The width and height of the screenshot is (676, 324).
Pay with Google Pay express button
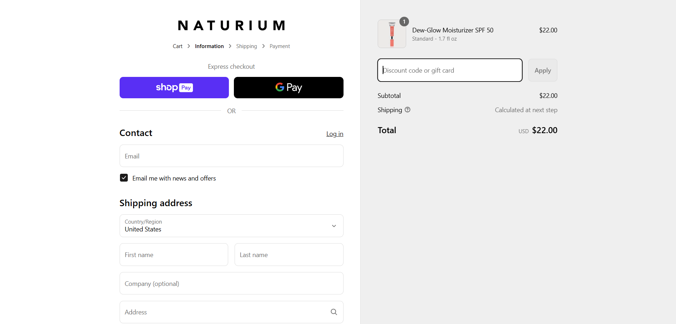pyautogui.click(x=288, y=88)
